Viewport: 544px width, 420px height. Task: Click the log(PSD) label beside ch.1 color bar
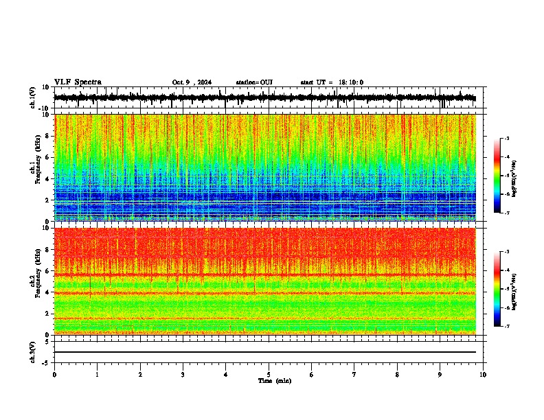coord(514,178)
